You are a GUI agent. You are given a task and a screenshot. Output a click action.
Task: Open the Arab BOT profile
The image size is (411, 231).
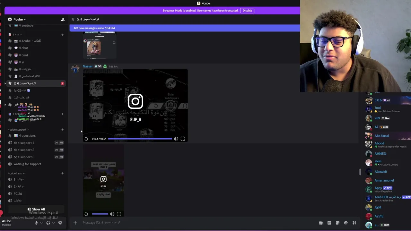(387, 198)
